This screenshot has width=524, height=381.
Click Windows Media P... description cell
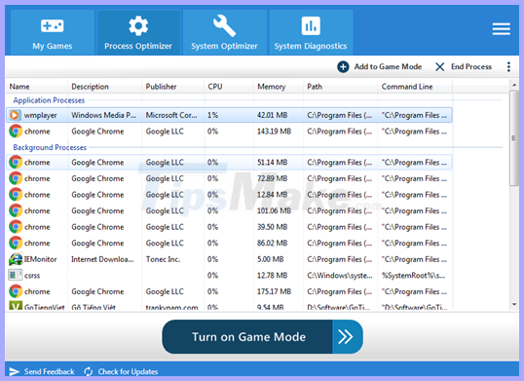click(x=103, y=115)
